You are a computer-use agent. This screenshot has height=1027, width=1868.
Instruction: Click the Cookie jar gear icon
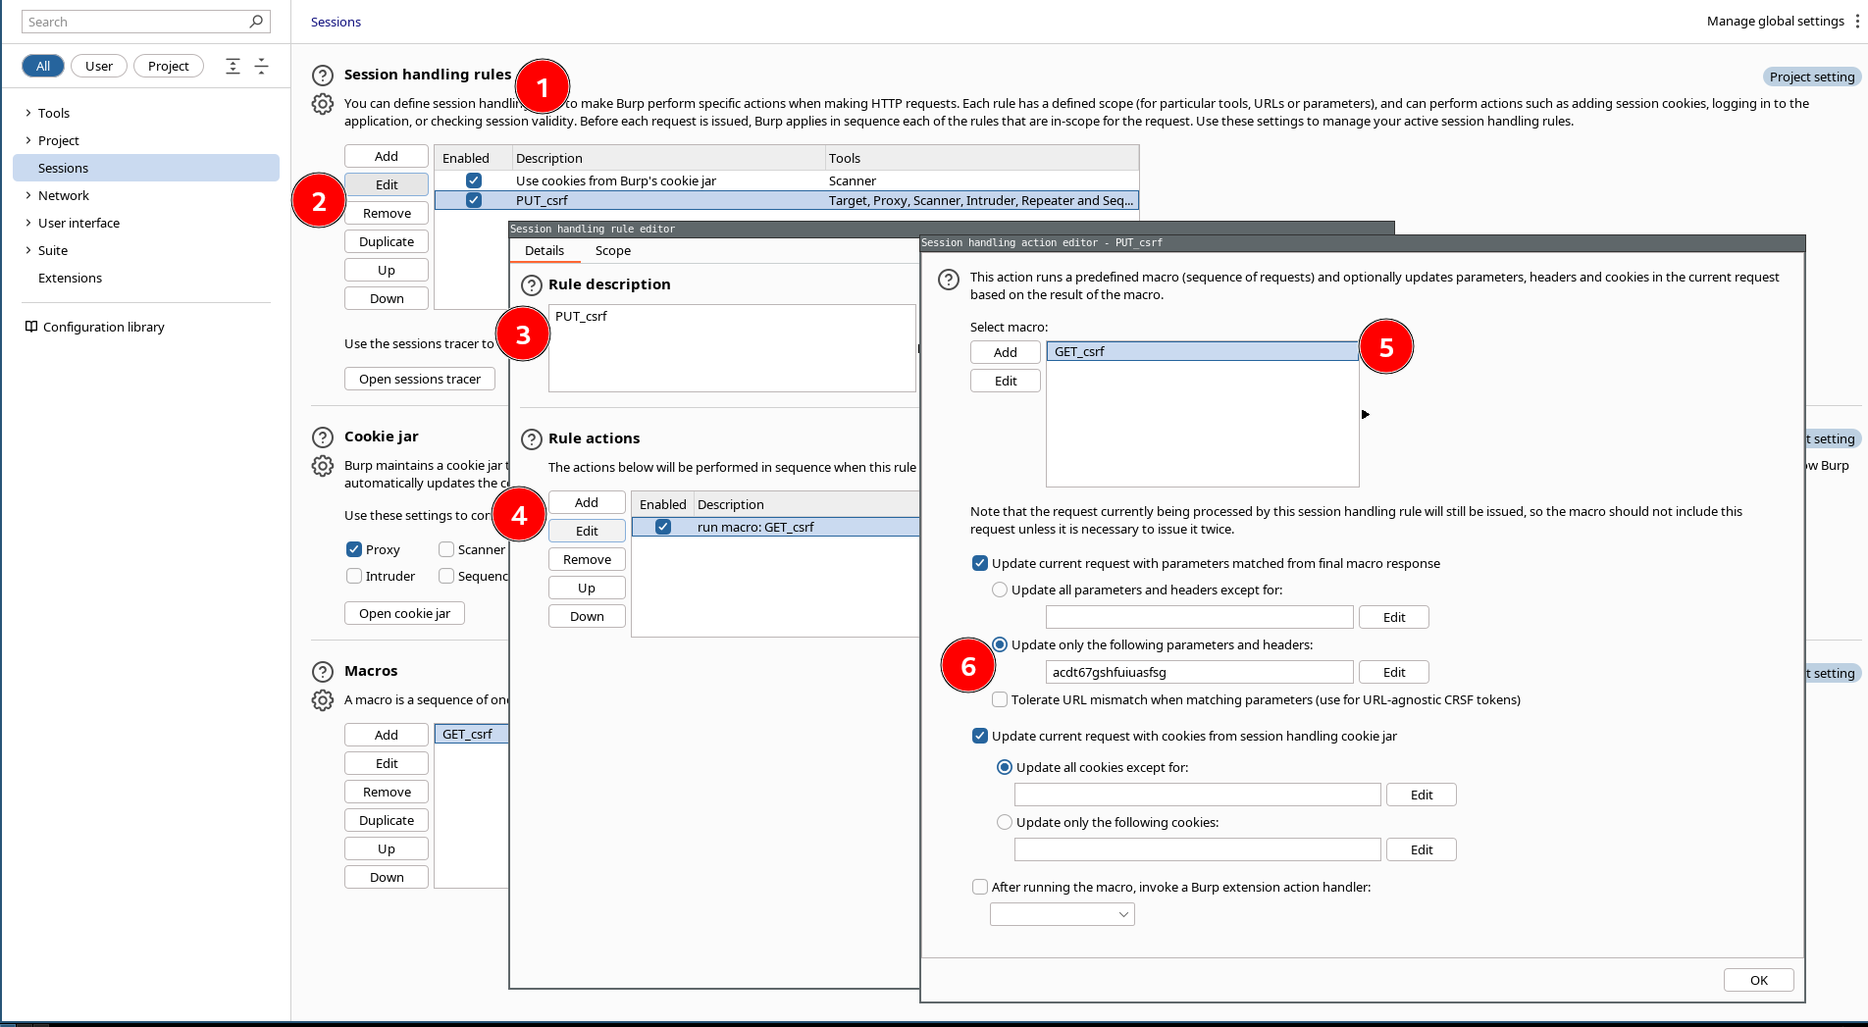pos(323,465)
